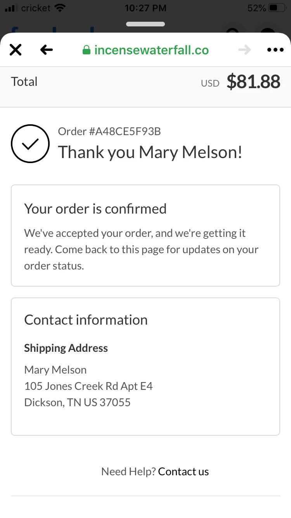Tap the Contact information heading
291x518 pixels.
click(86, 320)
